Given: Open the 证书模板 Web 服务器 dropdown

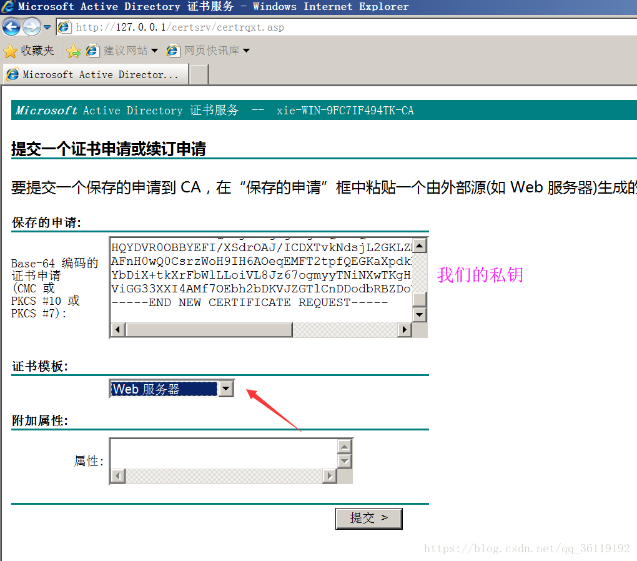Looking at the screenshot, I should pos(226,389).
